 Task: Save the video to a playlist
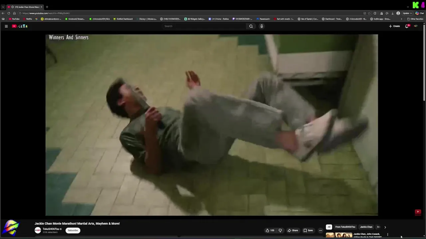pos(308,230)
